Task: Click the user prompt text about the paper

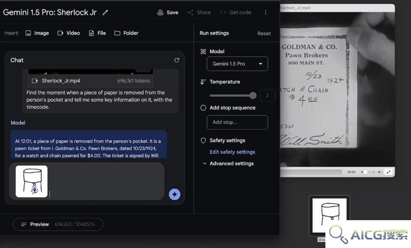Action: [x=99, y=100]
